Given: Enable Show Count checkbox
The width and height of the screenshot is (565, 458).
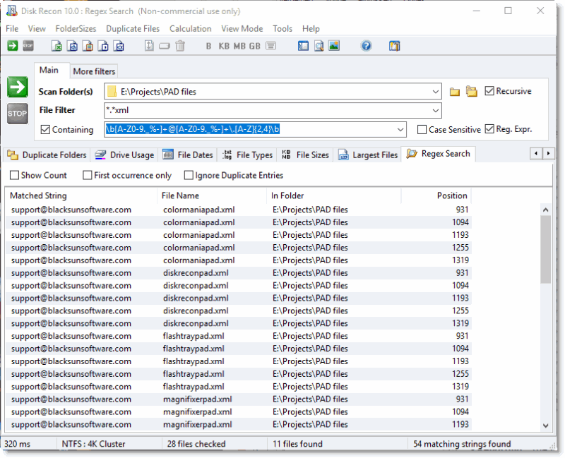Looking at the screenshot, I should click(14, 175).
